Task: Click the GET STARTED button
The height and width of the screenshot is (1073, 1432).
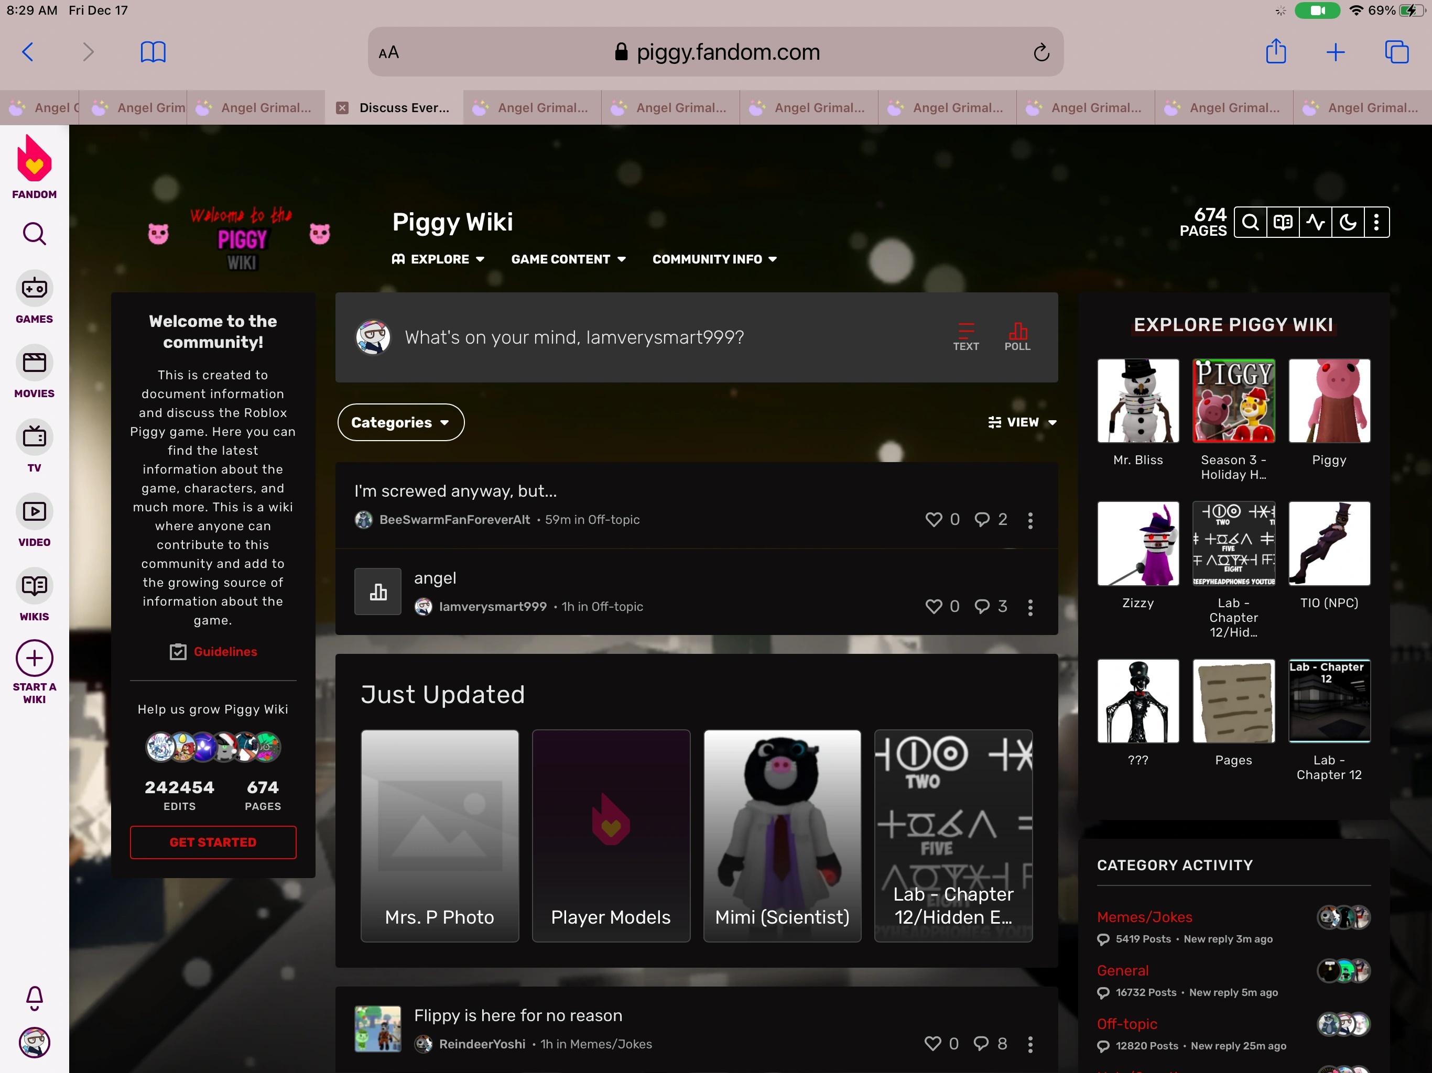Action: (212, 842)
